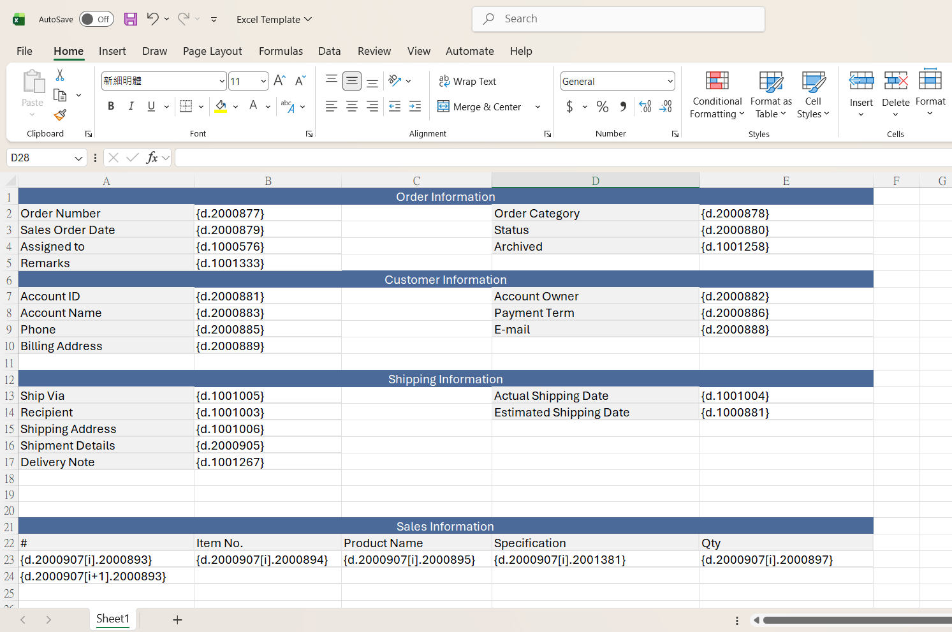Click the Increase Indent icon
This screenshot has width=952, height=632.
(415, 107)
